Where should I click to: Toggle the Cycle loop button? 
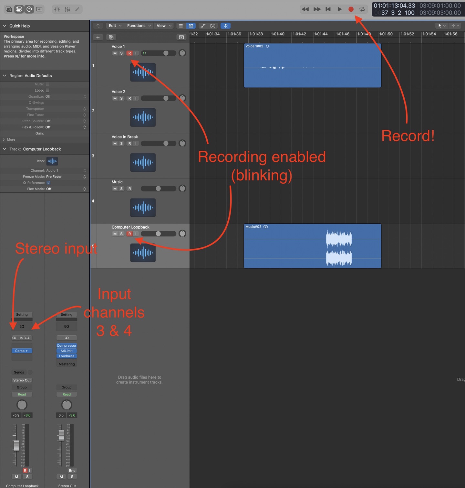[362, 9]
